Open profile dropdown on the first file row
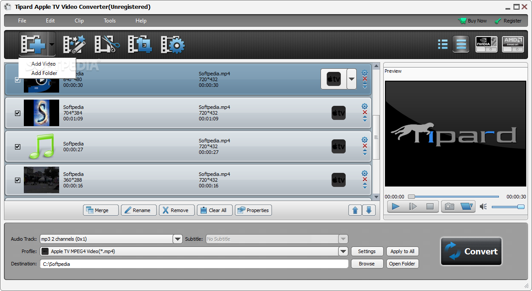 [351, 79]
